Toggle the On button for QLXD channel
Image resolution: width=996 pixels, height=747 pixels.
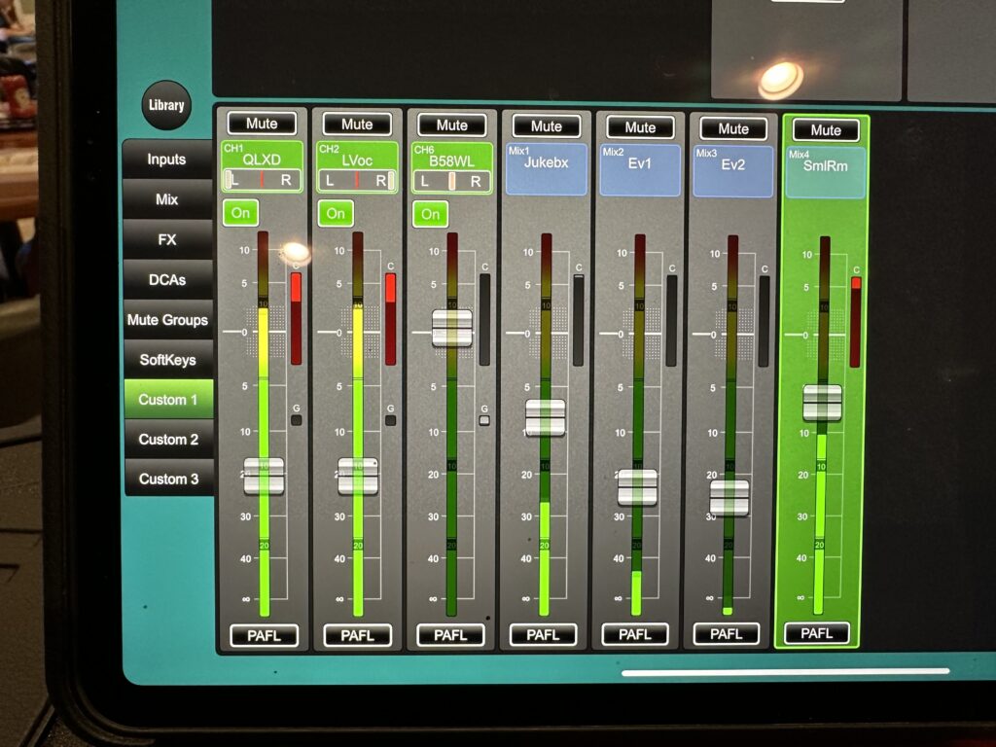click(x=240, y=213)
